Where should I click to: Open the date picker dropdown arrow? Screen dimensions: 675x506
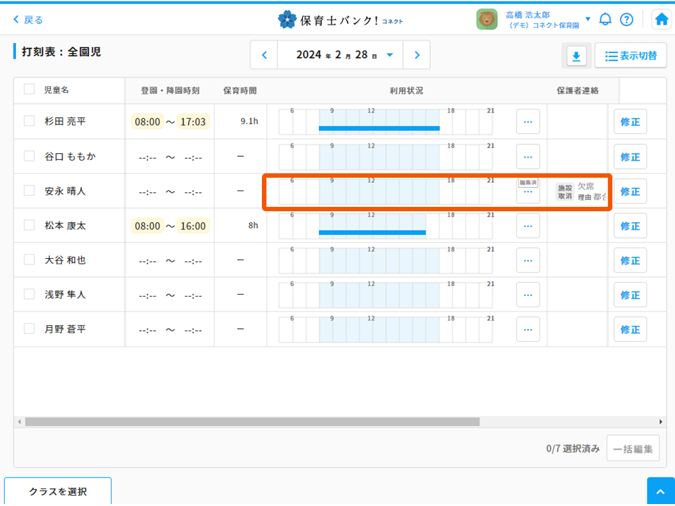(x=390, y=55)
